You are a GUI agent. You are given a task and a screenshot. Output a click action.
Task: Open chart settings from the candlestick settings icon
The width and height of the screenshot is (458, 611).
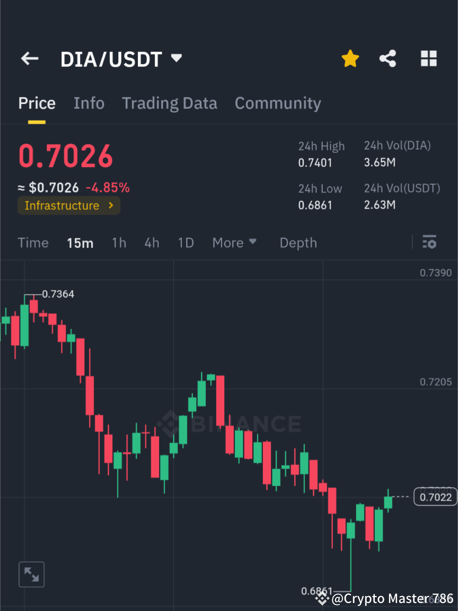[x=429, y=242]
